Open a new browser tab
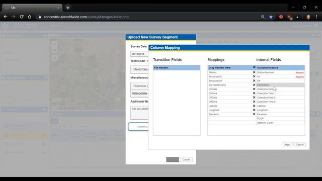 tap(68, 8)
